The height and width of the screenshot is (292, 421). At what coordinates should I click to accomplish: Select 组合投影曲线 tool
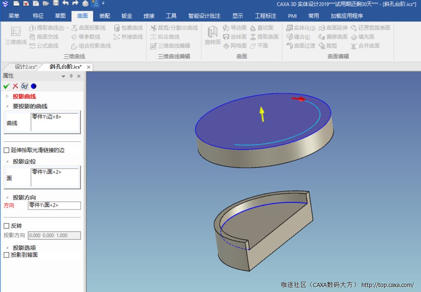91,46
